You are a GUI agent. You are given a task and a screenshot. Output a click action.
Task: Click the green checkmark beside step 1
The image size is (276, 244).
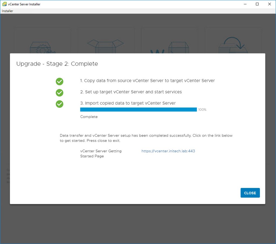[60, 81]
